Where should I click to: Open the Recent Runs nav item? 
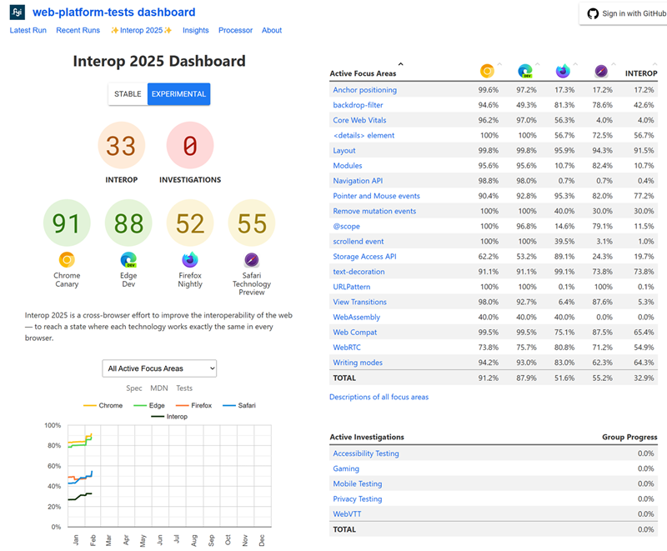pyautogui.click(x=78, y=30)
